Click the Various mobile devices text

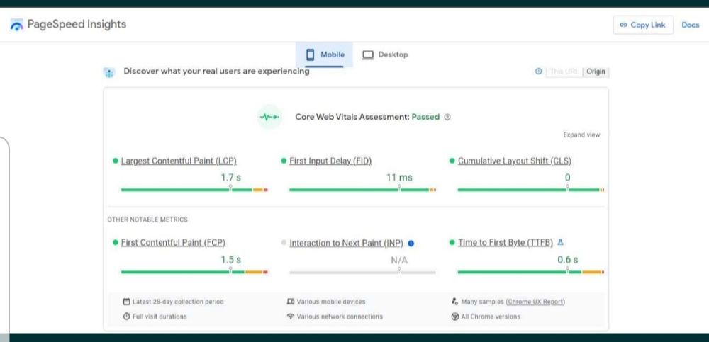pos(331,302)
